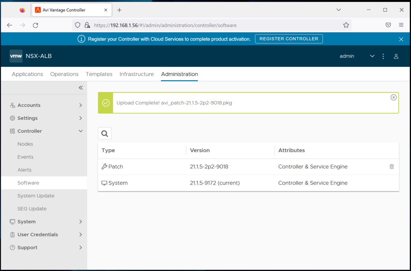Open Nodes under Controller
The width and height of the screenshot is (411, 271).
pos(25,144)
